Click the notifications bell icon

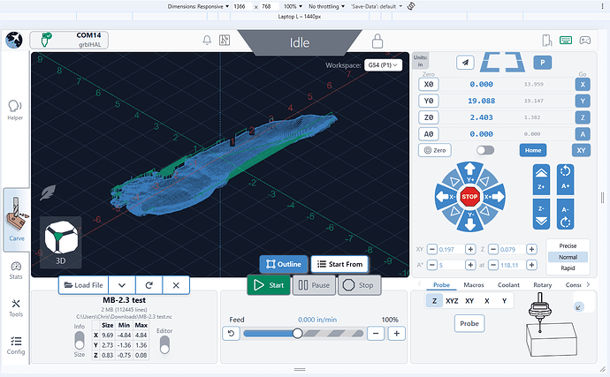(207, 41)
